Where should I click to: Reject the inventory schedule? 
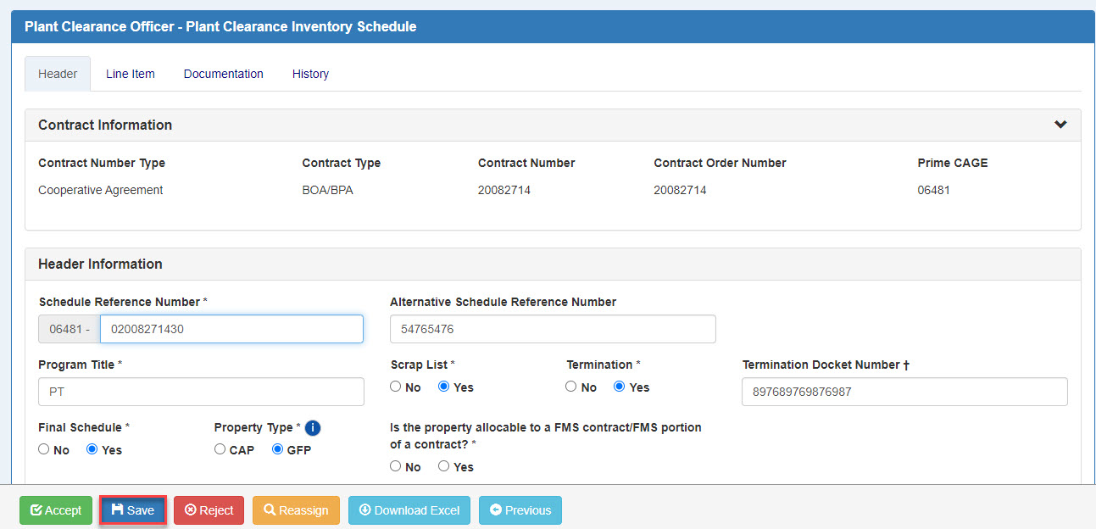point(209,510)
